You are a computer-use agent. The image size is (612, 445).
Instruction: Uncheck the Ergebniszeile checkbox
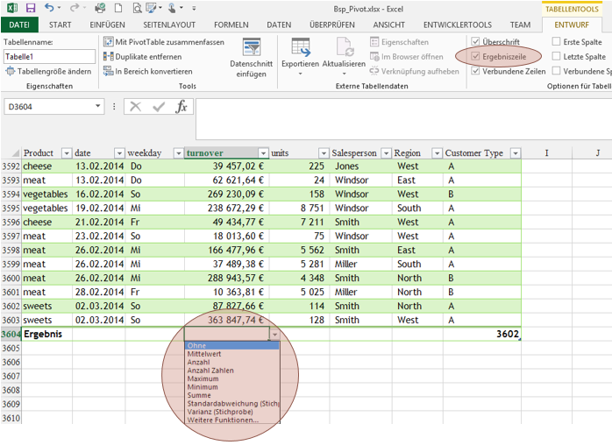tap(475, 56)
